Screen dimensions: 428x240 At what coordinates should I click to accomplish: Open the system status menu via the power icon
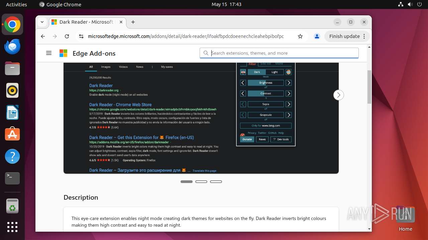coord(419,4)
